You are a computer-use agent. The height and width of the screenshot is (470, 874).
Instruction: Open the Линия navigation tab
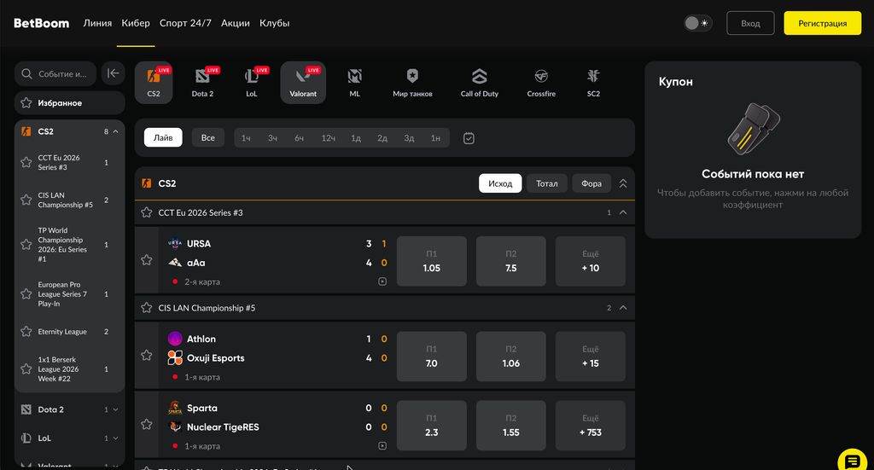97,23
